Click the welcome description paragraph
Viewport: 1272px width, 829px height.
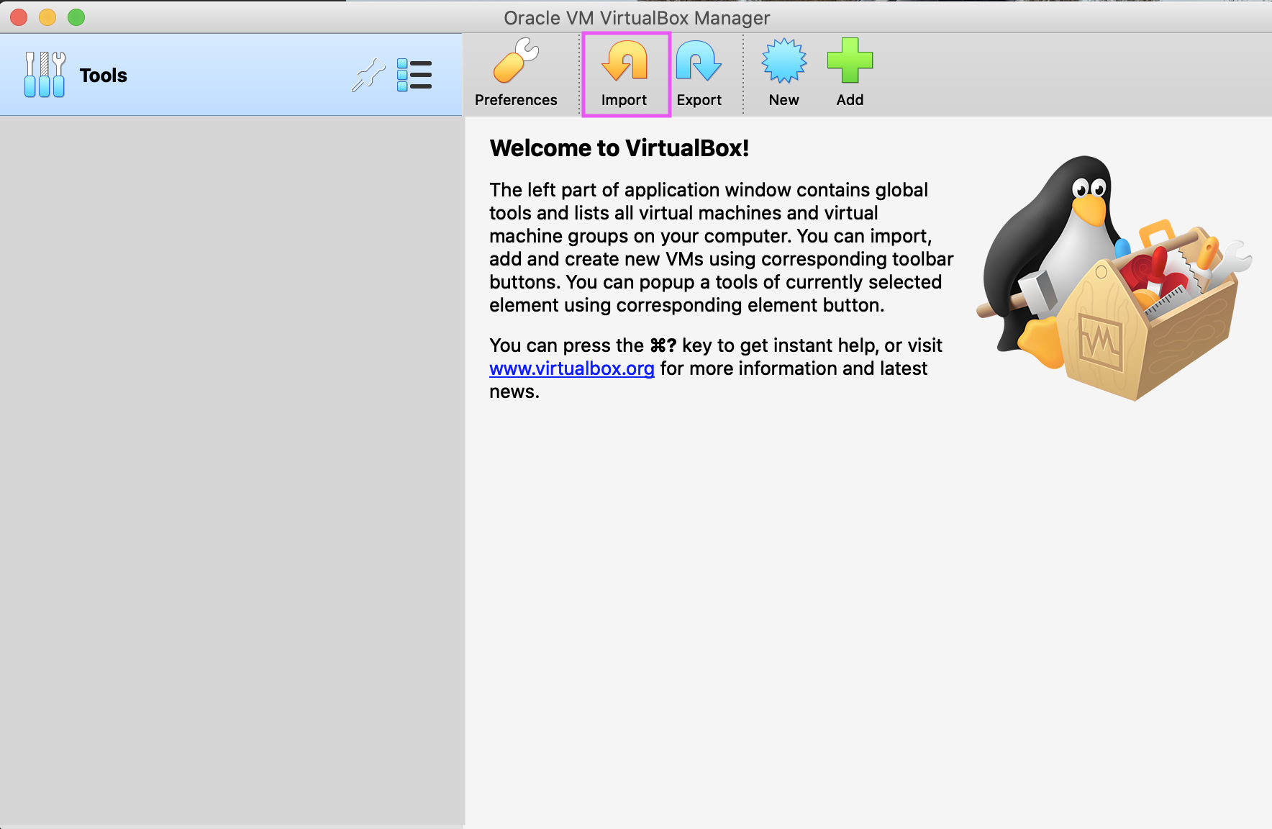click(719, 248)
